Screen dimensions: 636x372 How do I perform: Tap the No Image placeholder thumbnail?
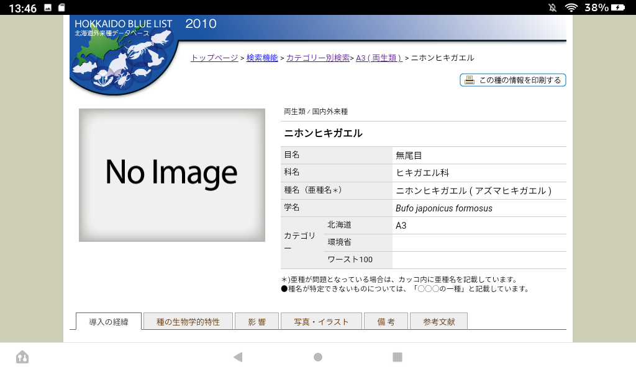pos(172,175)
